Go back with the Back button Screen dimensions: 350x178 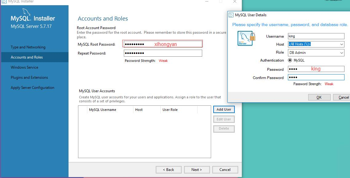tap(168, 170)
